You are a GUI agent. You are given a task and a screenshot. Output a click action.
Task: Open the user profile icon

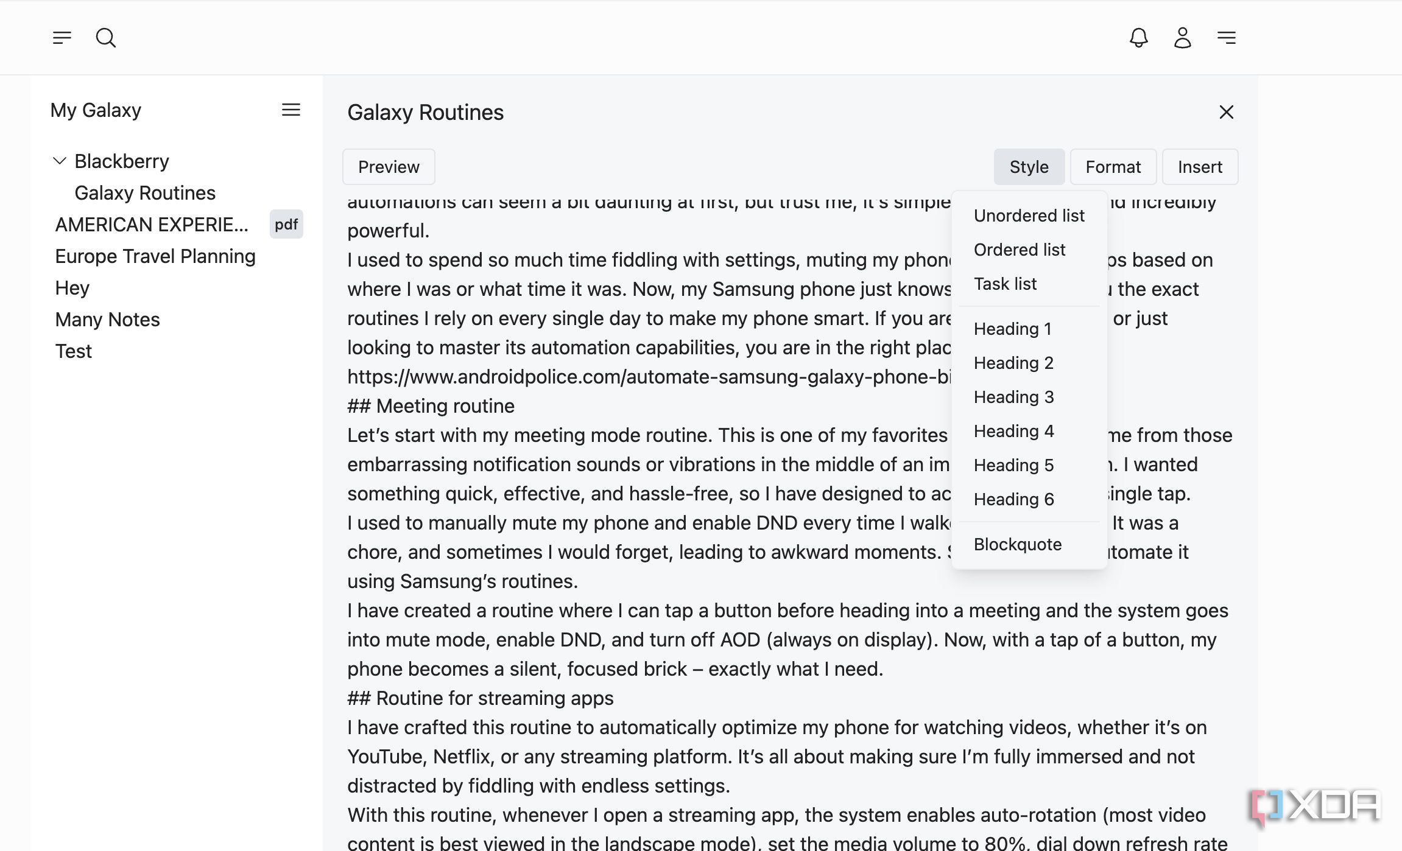click(1182, 38)
